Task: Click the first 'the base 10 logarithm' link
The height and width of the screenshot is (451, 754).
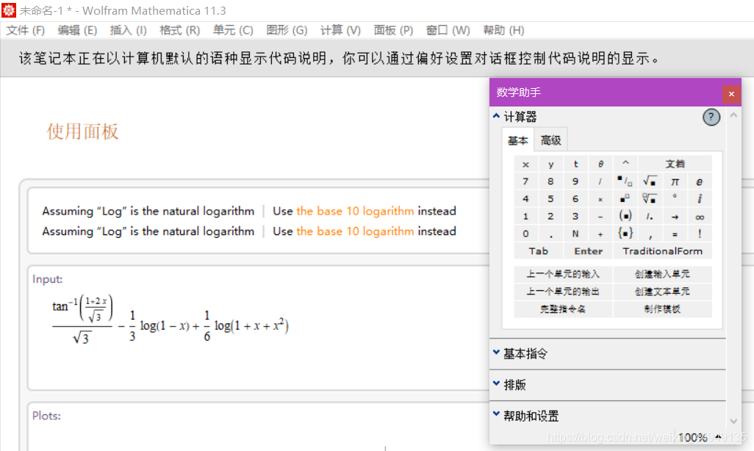Action: [x=355, y=211]
